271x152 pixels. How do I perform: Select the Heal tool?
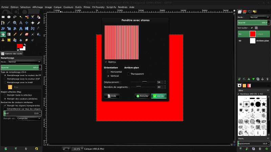9,40
